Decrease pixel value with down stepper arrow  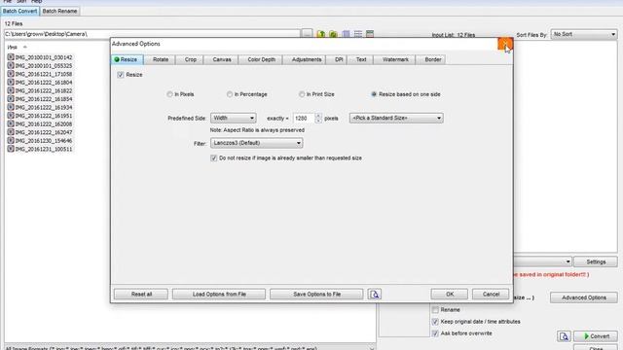click(x=318, y=121)
